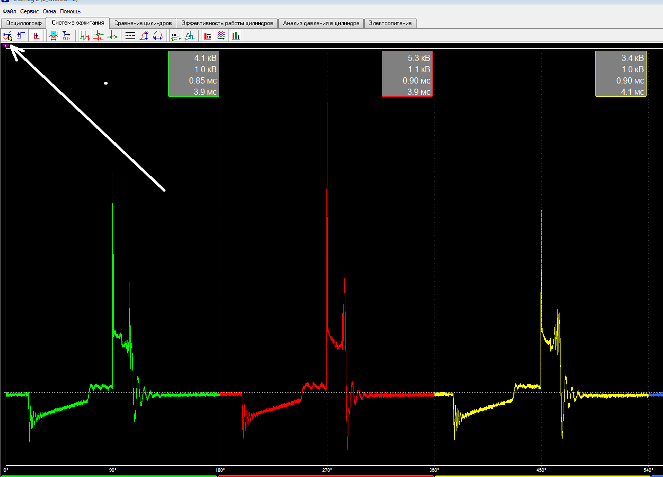Click the 90° axis label
The width and height of the screenshot is (663, 477).
[112, 470]
